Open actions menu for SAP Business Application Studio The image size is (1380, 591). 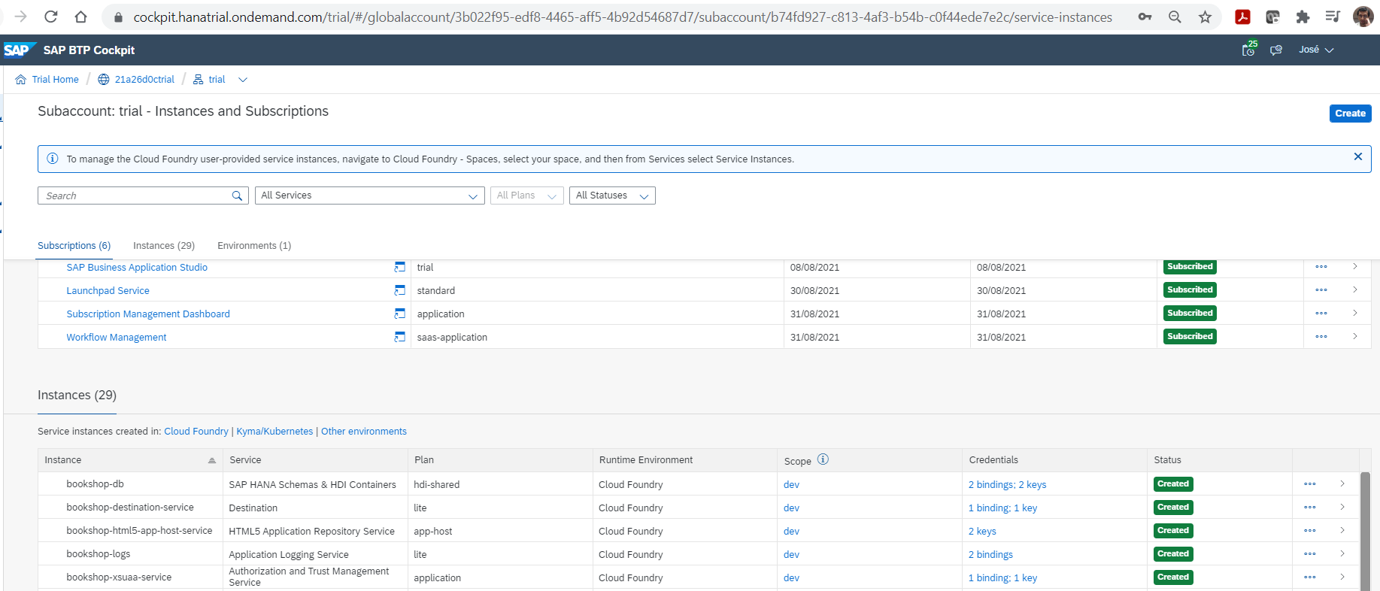1321,267
